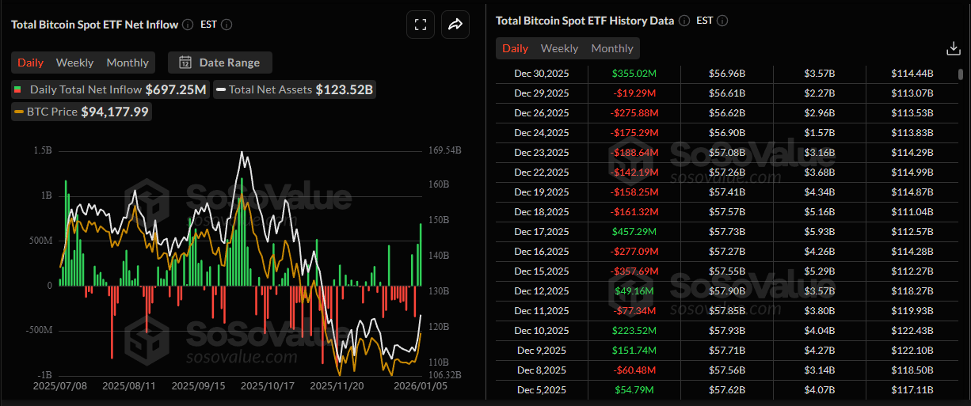Switch History Data to Monthly
The width and height of the screenshot is (971, 406).
[x=612, y=48]
